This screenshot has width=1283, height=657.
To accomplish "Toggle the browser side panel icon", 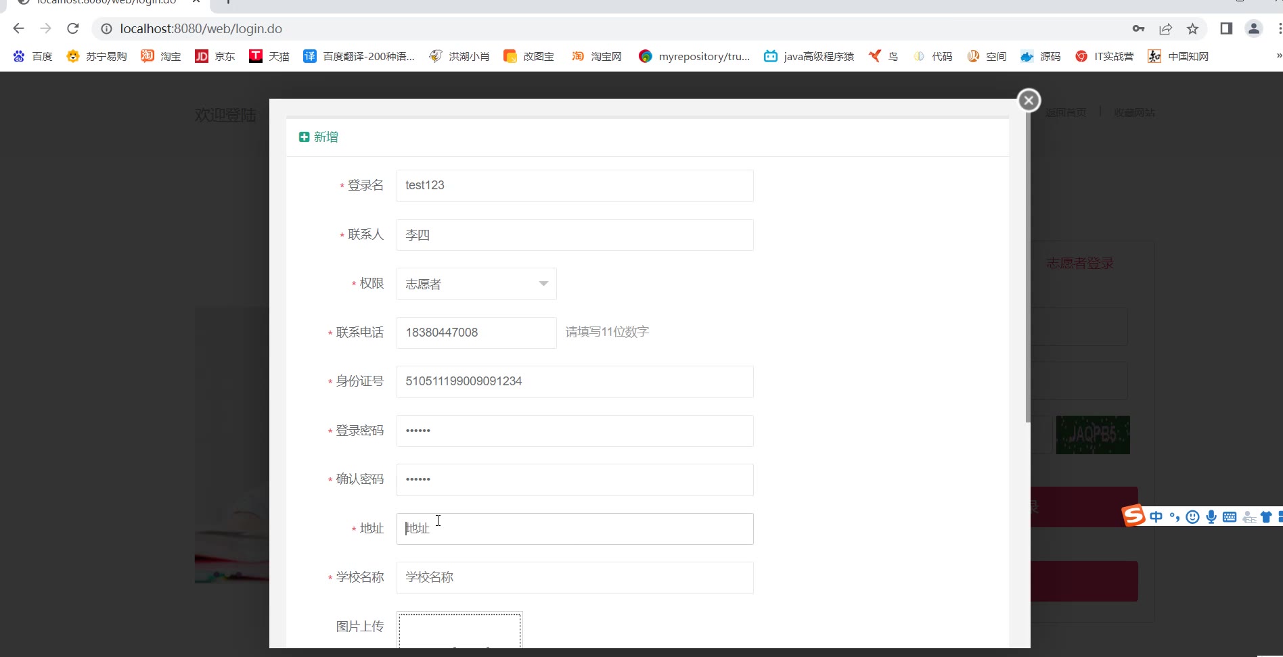I will point(1226,28).
